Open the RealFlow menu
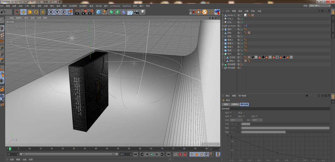 [127, 6]
